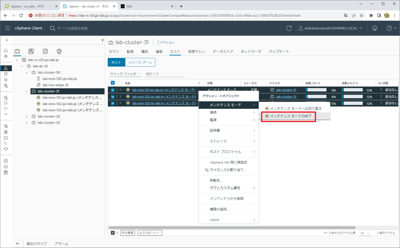Image resolution: width=400 pixels, height=248 pixels.
Task: Select インベントリから削除 in the context menu
Action: (229, 198)
